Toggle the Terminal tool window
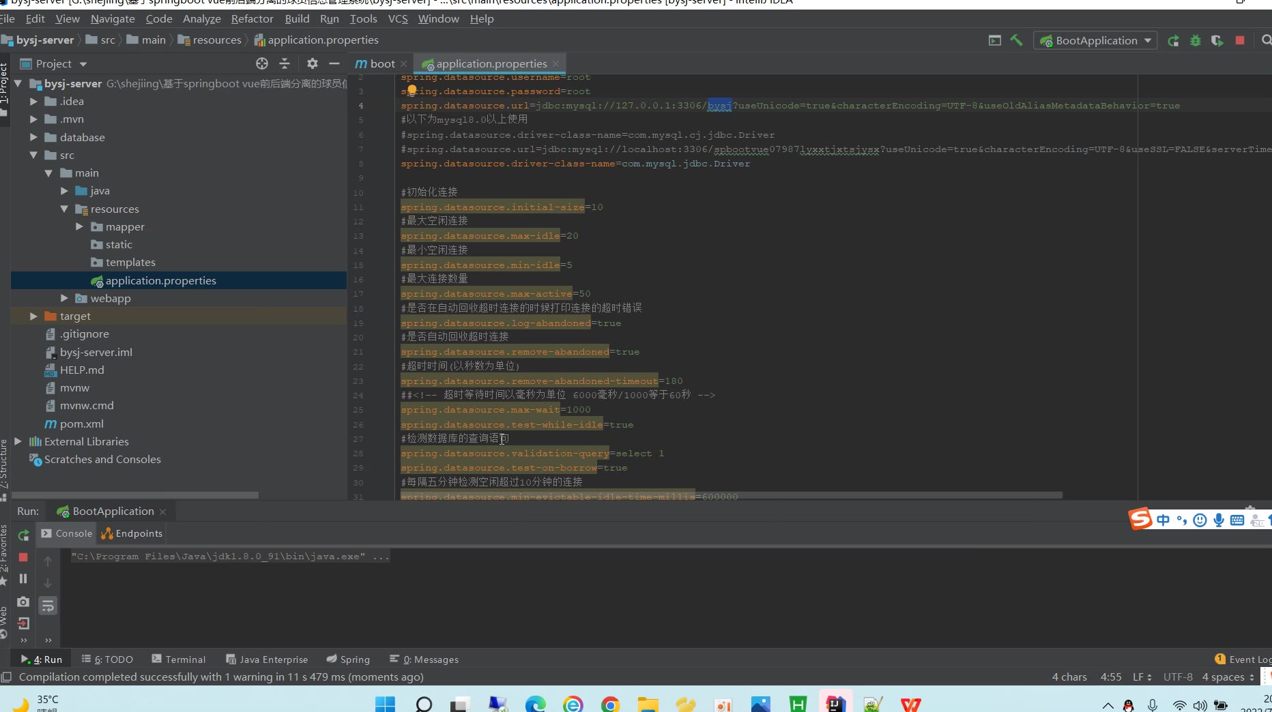The image size is (1272, 712). (x=178, y=659)
